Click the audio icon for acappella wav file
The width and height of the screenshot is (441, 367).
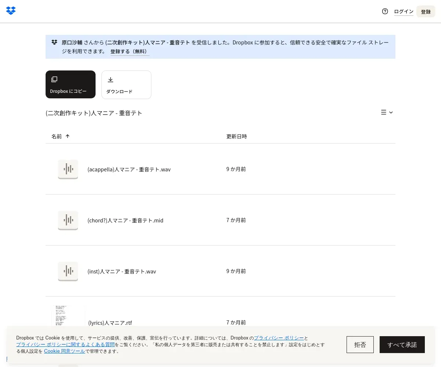pos(68,169)
